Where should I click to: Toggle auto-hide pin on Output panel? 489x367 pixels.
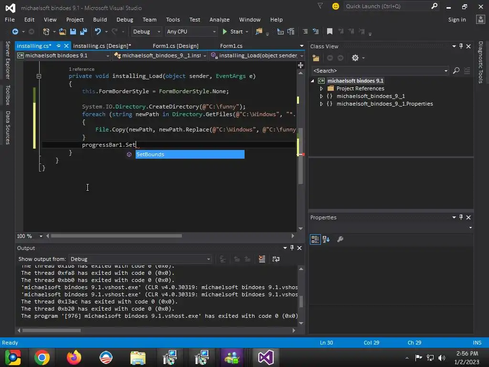292,248
